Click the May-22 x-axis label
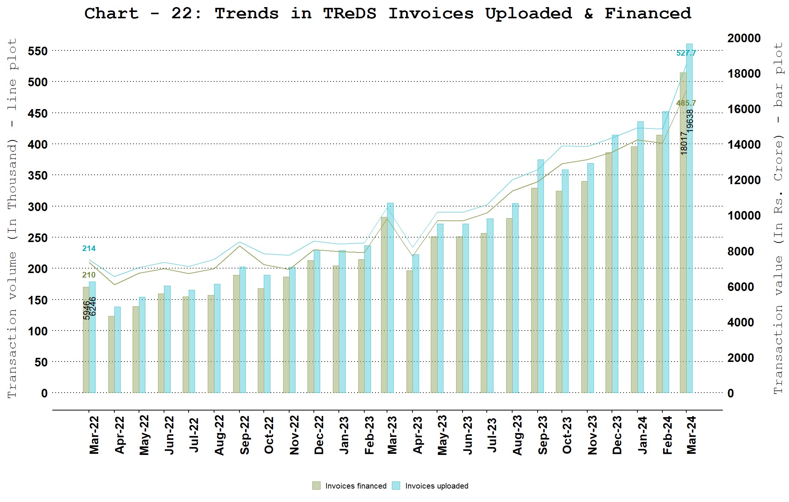The height and width of the screenshot is (502, 789). click(144, 435)
